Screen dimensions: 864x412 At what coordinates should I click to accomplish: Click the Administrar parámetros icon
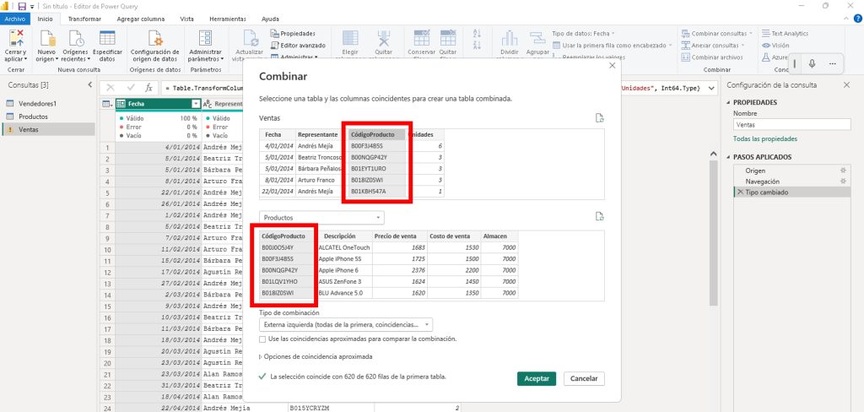205,38
